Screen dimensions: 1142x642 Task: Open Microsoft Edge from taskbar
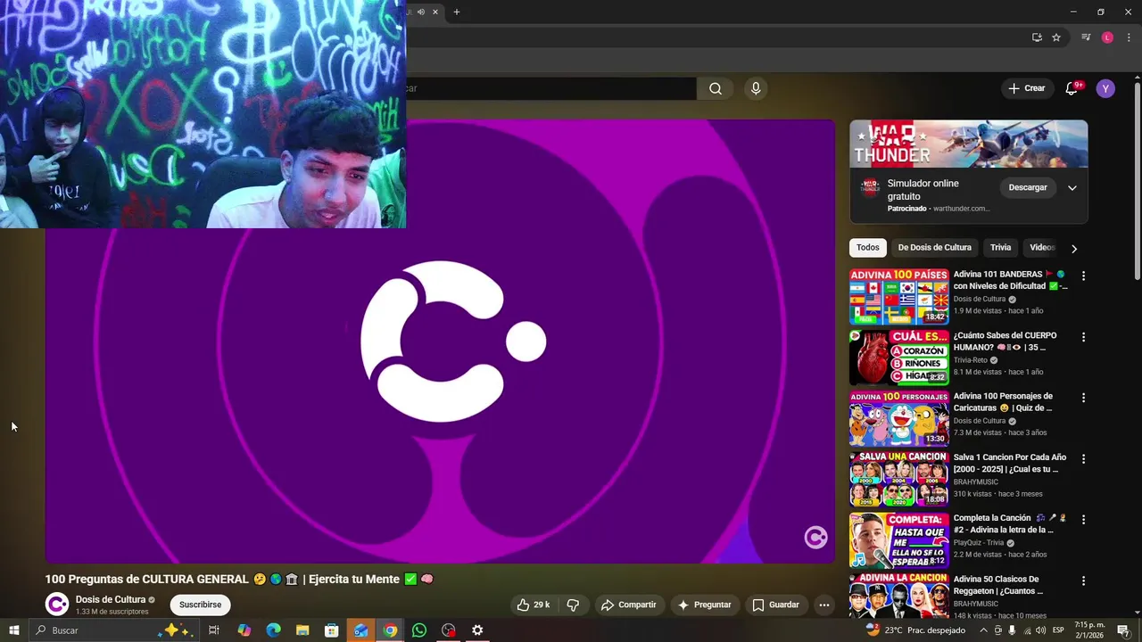(273, 630)
